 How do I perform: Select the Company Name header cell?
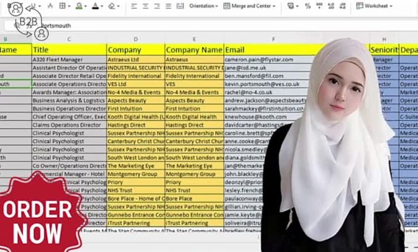tap(194, 50)
